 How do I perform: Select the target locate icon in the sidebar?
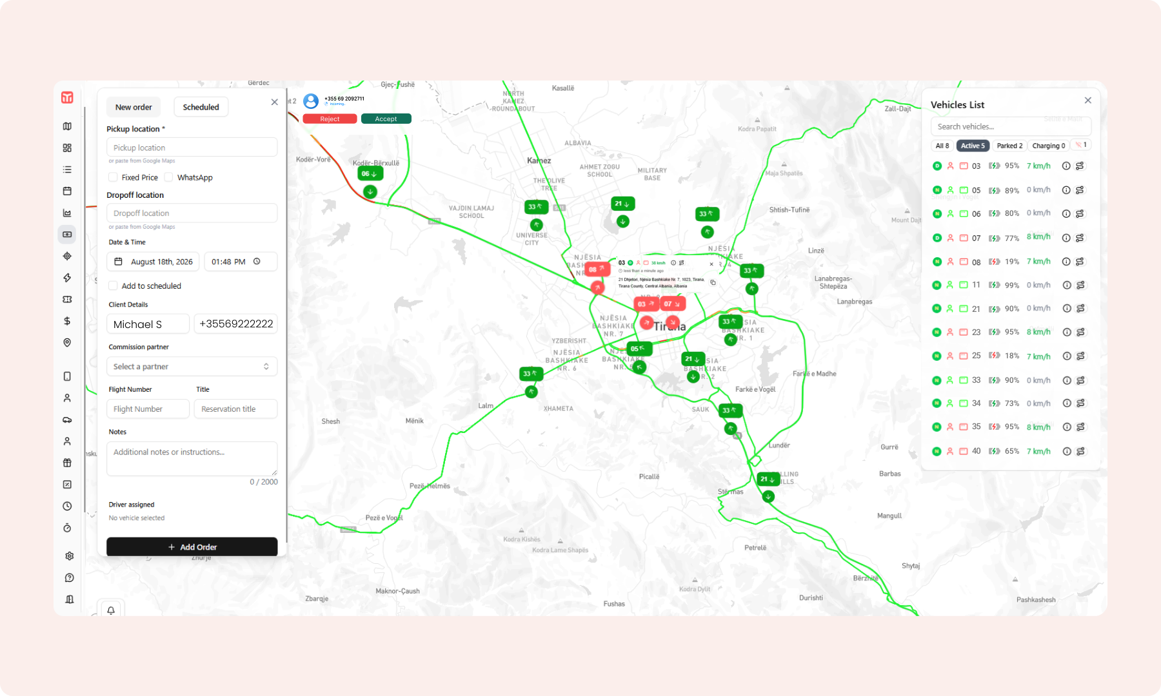click(x=67, y=256)
